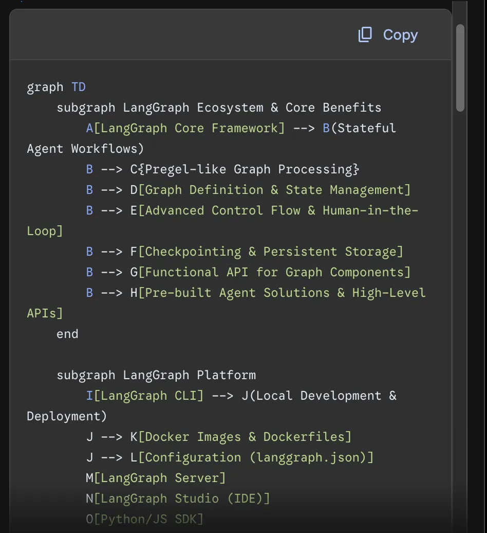Click the 'LangGraph CLI' node text
This screenshot has height=533, width=487.
pyautogui.click(x=149, y=396)
